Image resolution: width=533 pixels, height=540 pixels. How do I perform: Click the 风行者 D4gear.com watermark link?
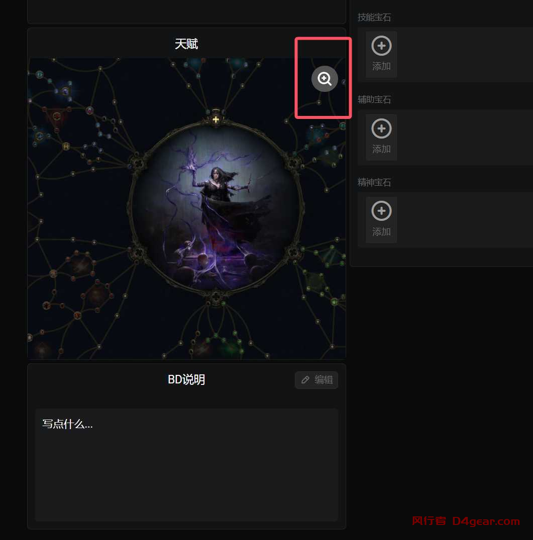tap(466, 521)
